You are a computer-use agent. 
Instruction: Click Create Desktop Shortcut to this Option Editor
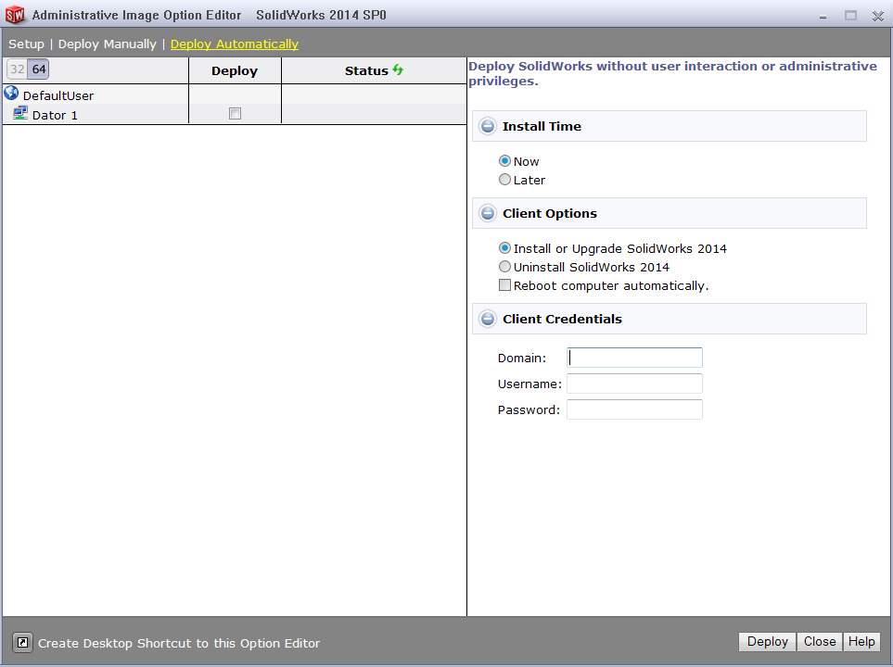[179, 643]
